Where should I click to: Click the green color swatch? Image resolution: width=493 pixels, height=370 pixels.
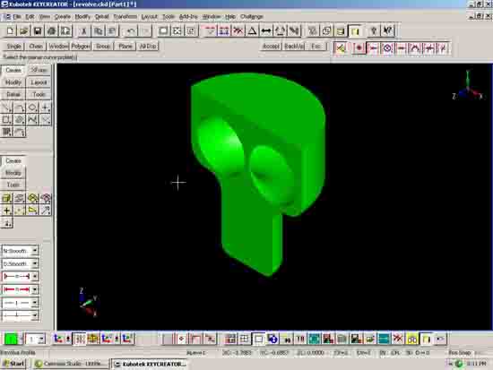click(x=11, y=339)
